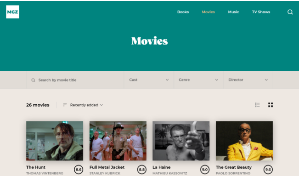Click The Hunt title link

(36, 167)
